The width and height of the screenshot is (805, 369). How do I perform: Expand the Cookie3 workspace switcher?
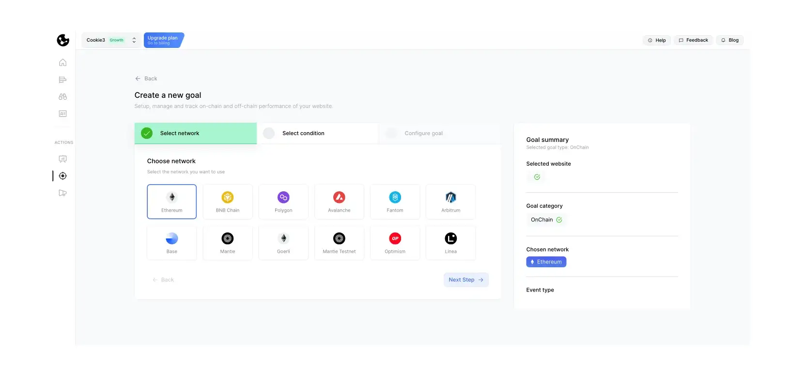tap(111, 40)
